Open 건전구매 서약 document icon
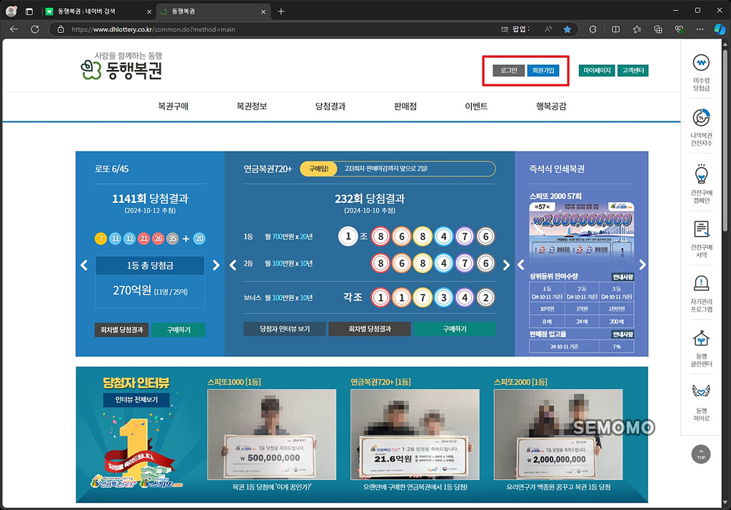The width and height of the screenshot is (731, 510). (701, 229)
